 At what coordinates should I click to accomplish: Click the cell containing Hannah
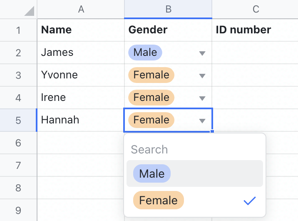point(81,120)
